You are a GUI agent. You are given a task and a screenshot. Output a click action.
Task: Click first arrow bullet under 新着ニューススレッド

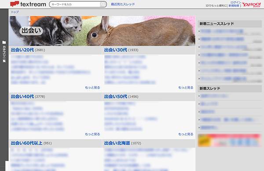[x=199, y=31]
